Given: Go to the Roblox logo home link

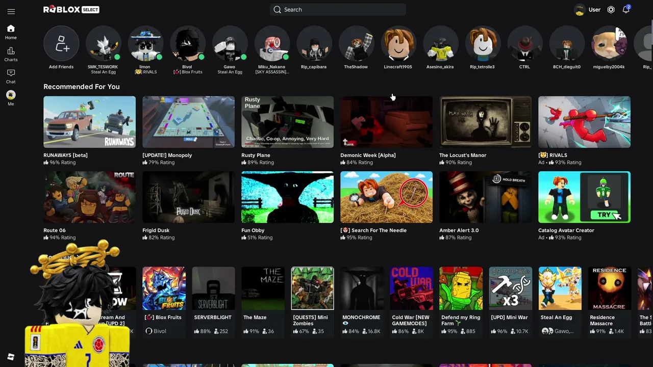Looking at the screenshot, I should (71, 10).
